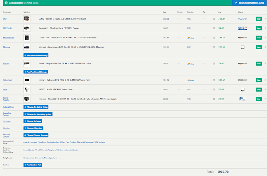The height and width of the screenshot is (176, 267).
Task: Click Choose An Operating System button
Action: click(x=38, y=114)
